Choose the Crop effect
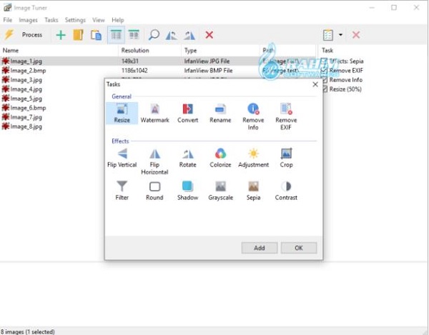Viewport: 429px width, 335px height. [286, 158]
